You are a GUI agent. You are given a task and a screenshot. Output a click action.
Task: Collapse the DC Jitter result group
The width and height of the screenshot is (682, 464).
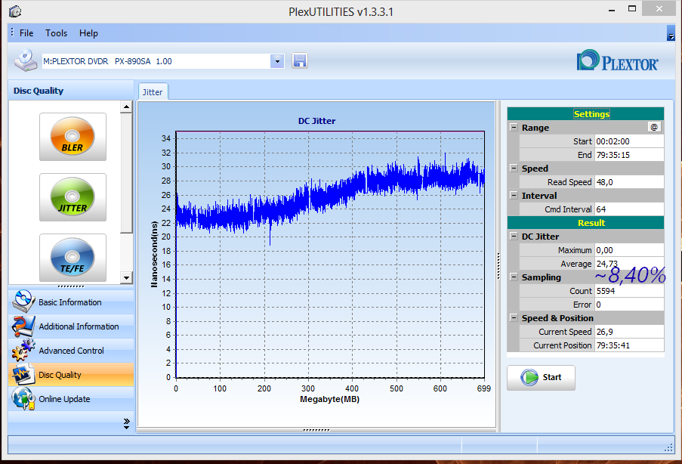[514, 237]
